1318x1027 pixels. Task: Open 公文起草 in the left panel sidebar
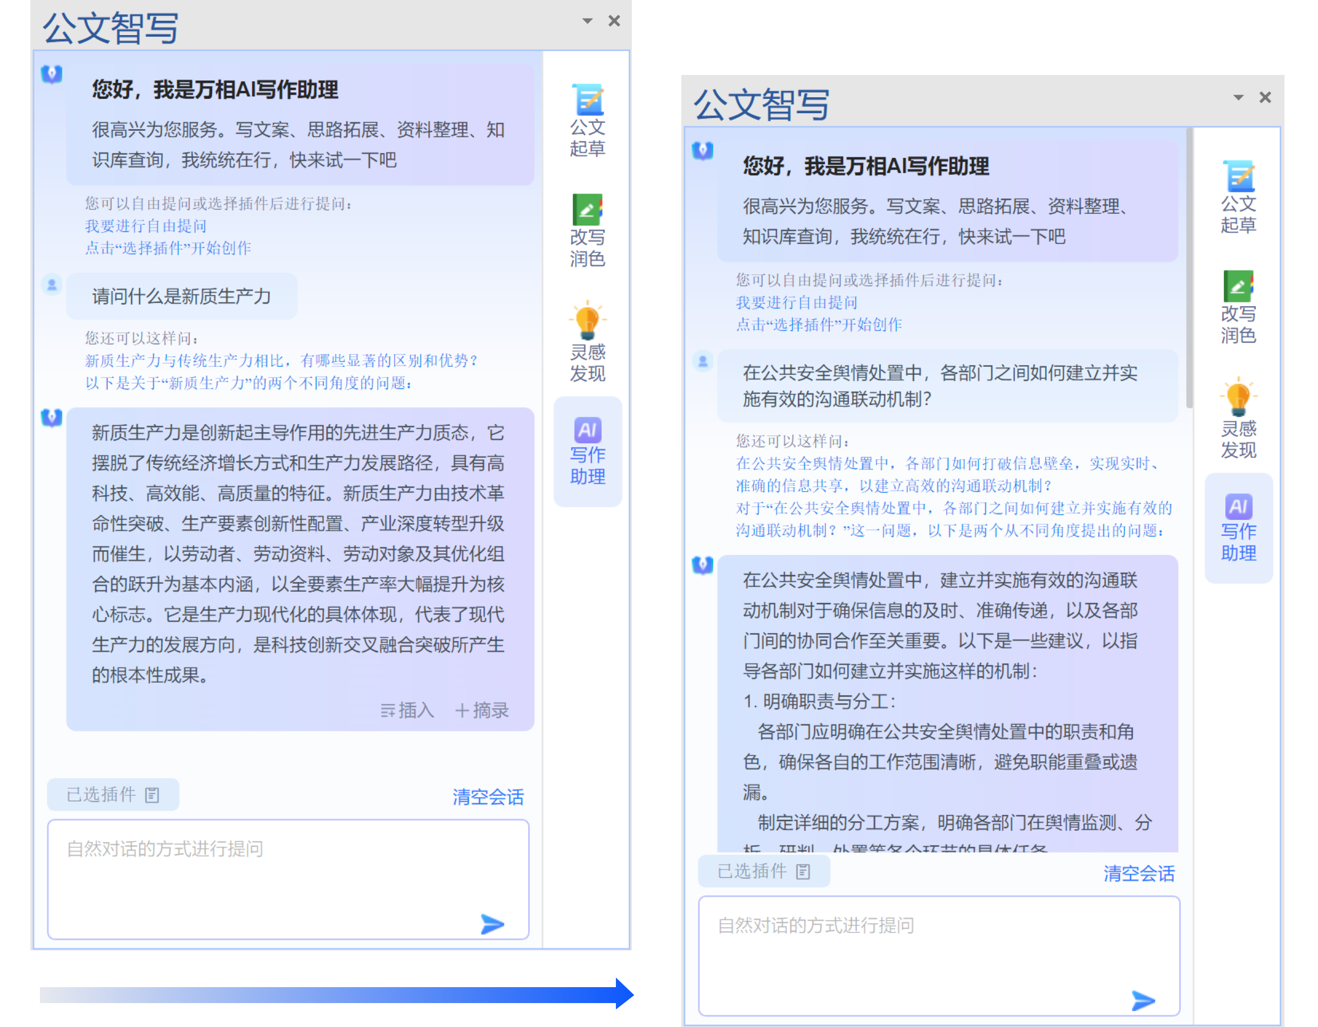[587, 121]
